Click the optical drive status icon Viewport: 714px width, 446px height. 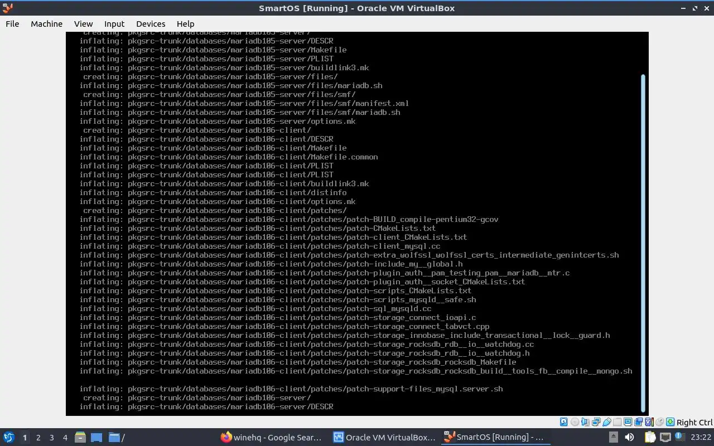pyautogui.click(x=575, y=422)
